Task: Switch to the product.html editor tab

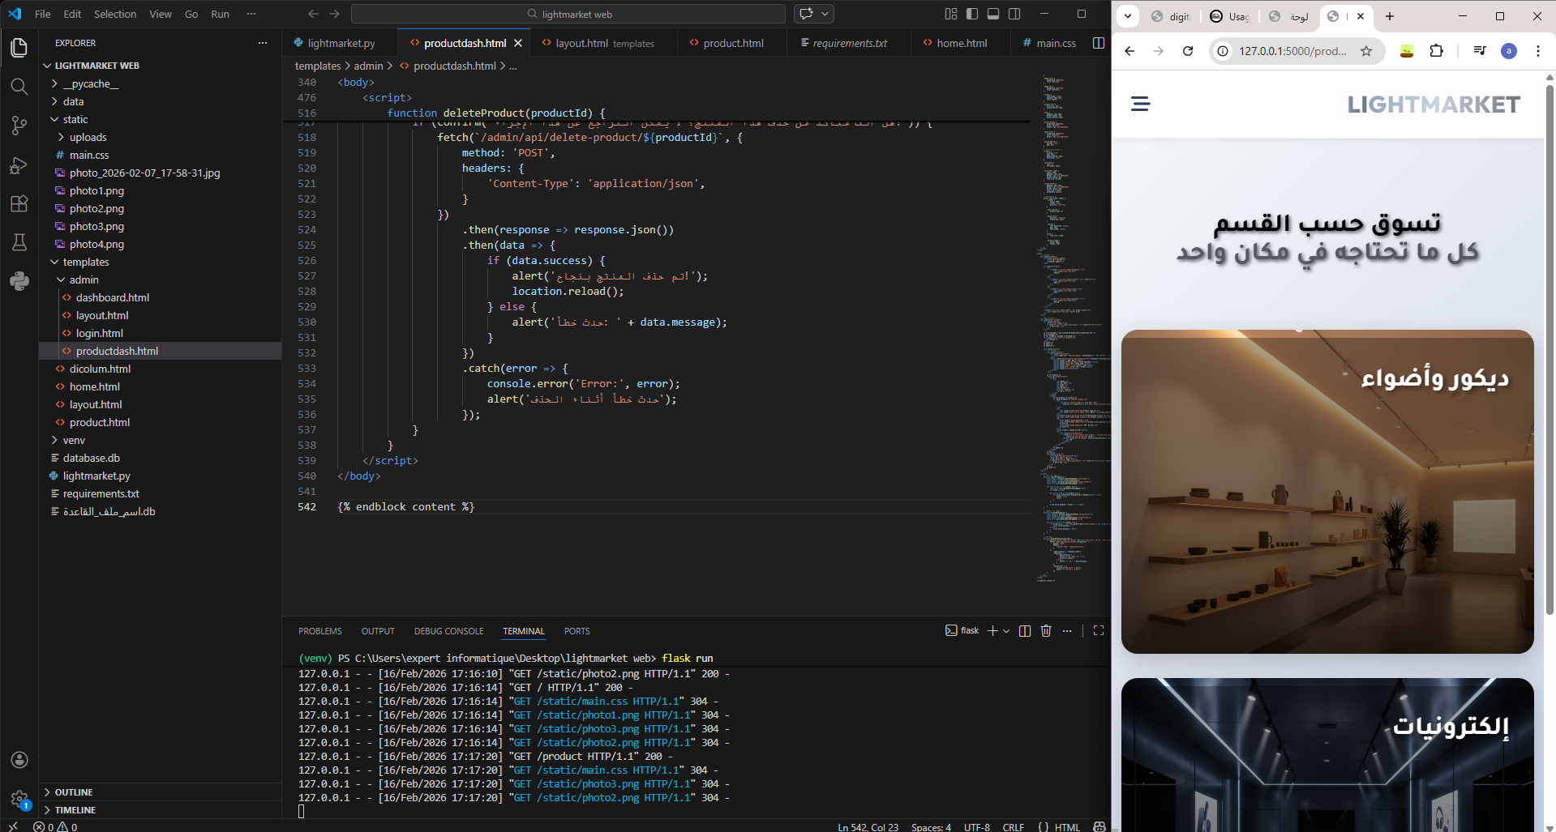Action: pos(733,43)
